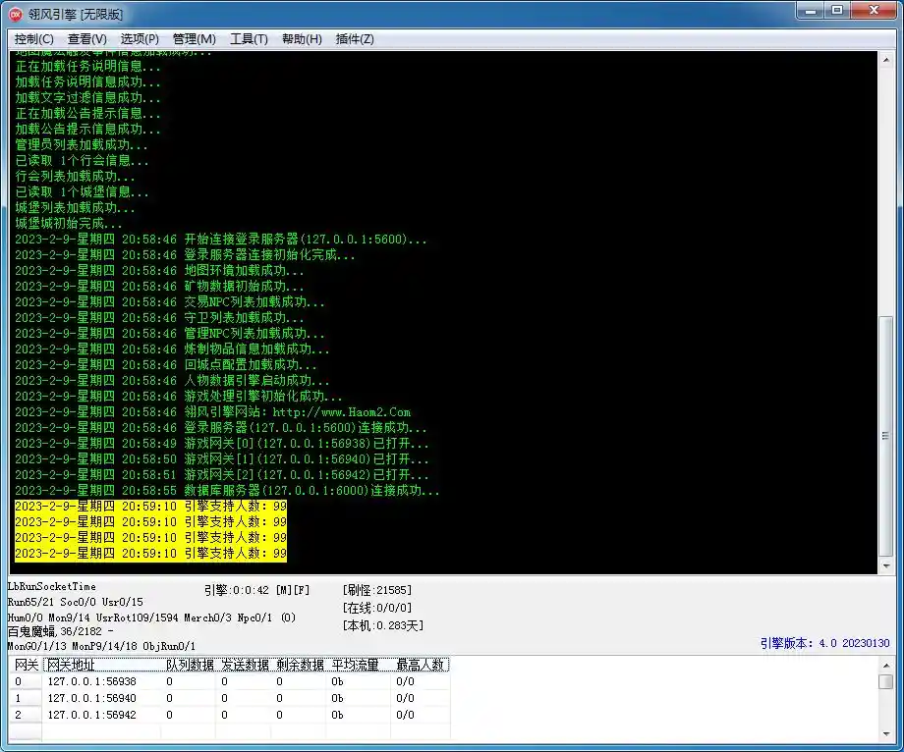
Task: Click the 引擎:0:0:42 runtime text
Action: click(256, 590)
